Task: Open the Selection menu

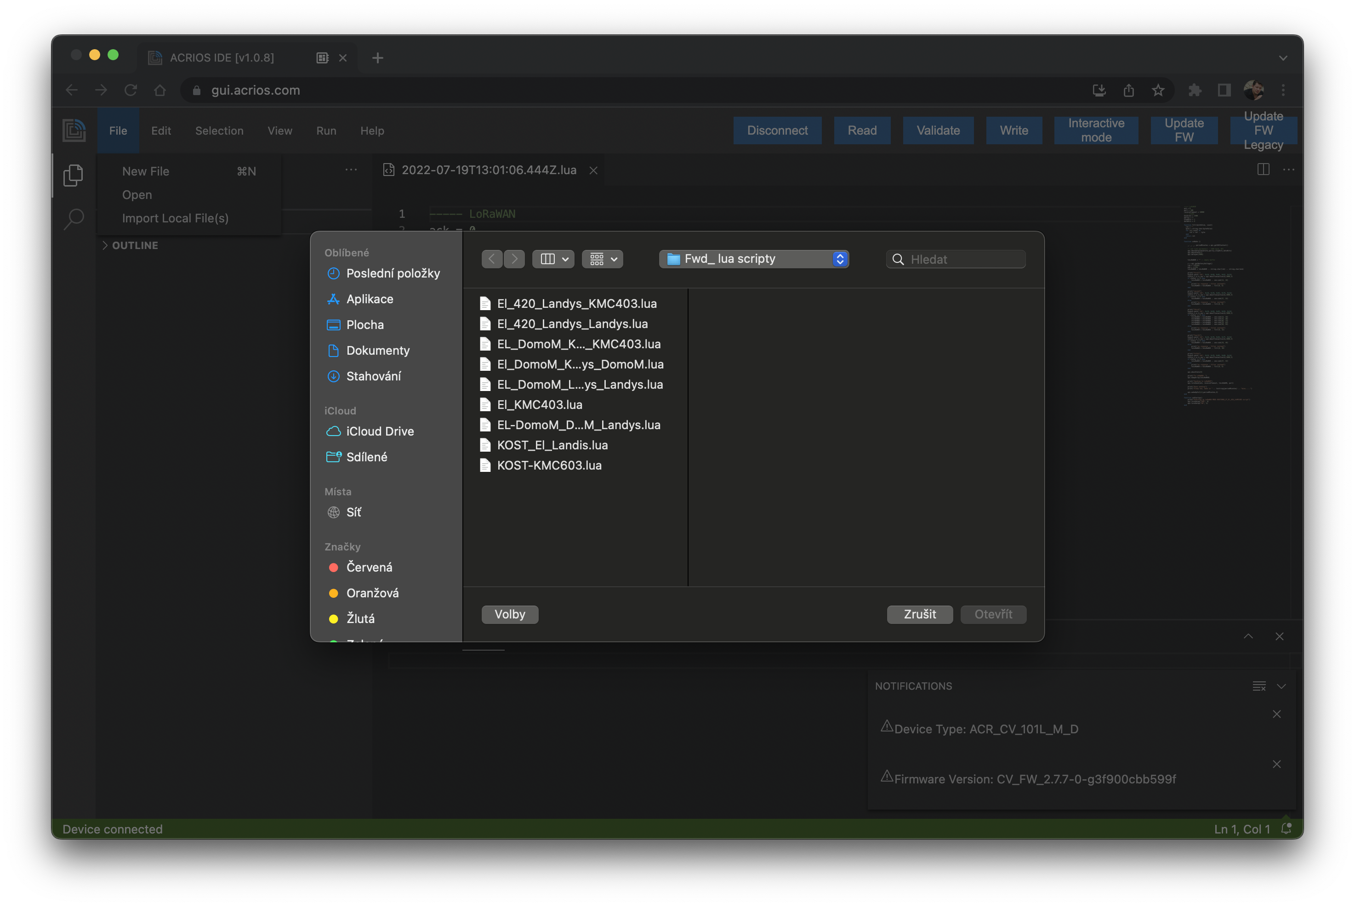Action: 219,131
